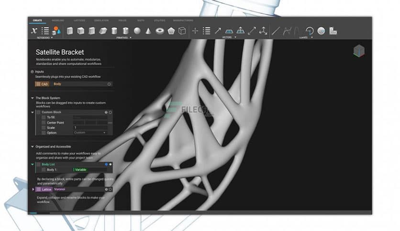Screen dimensions: 400x231
Task: Select the spiral curve icon
Action: [310, 31]
